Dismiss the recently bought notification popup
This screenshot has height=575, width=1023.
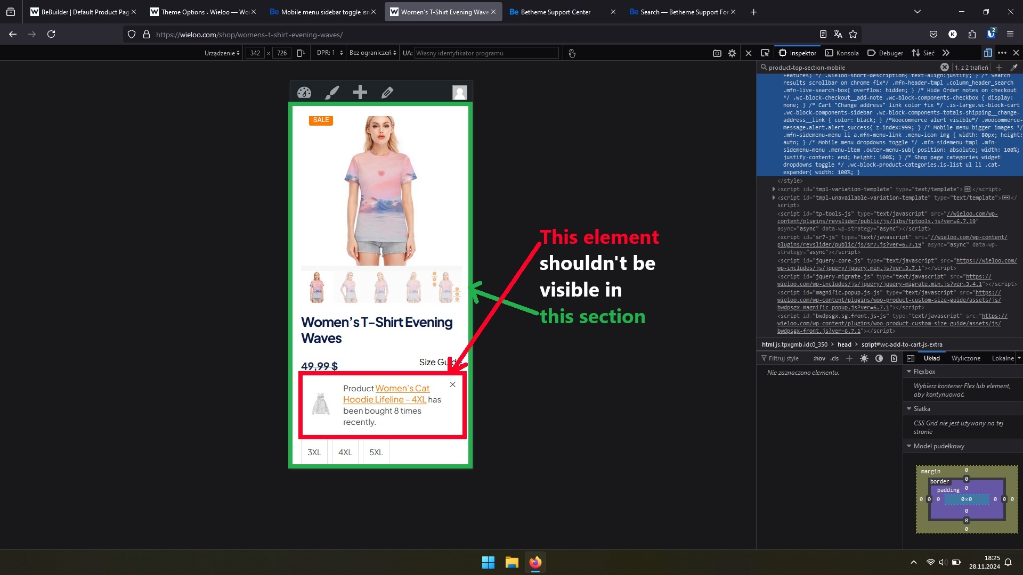pos(452,384)
